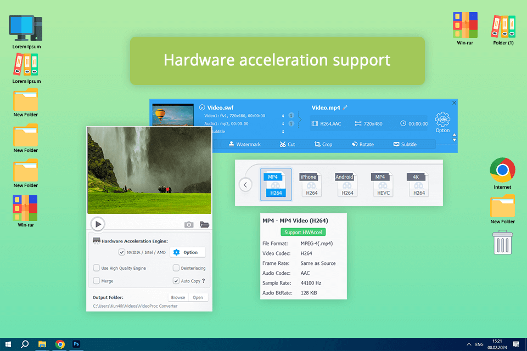Select the MP4 HEVC format preset
Screen dimensions: 527x351
point(382,184)
